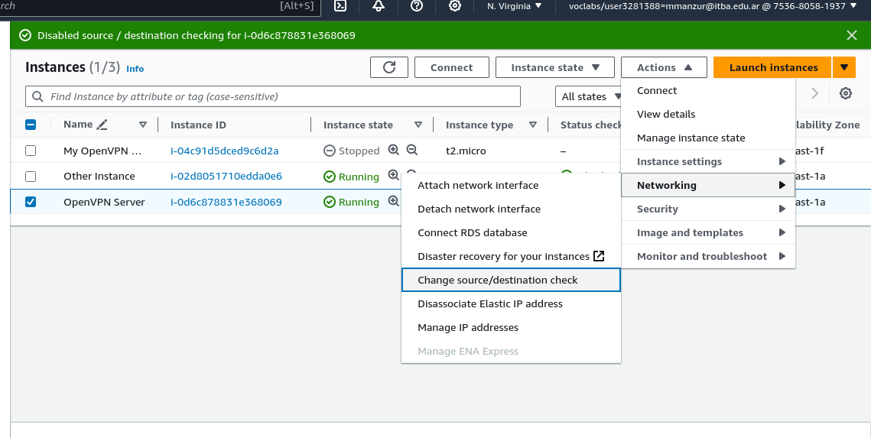Click the Other Instance name cell
This screenshot has height=438, width=871.
(x=99, y=176)
